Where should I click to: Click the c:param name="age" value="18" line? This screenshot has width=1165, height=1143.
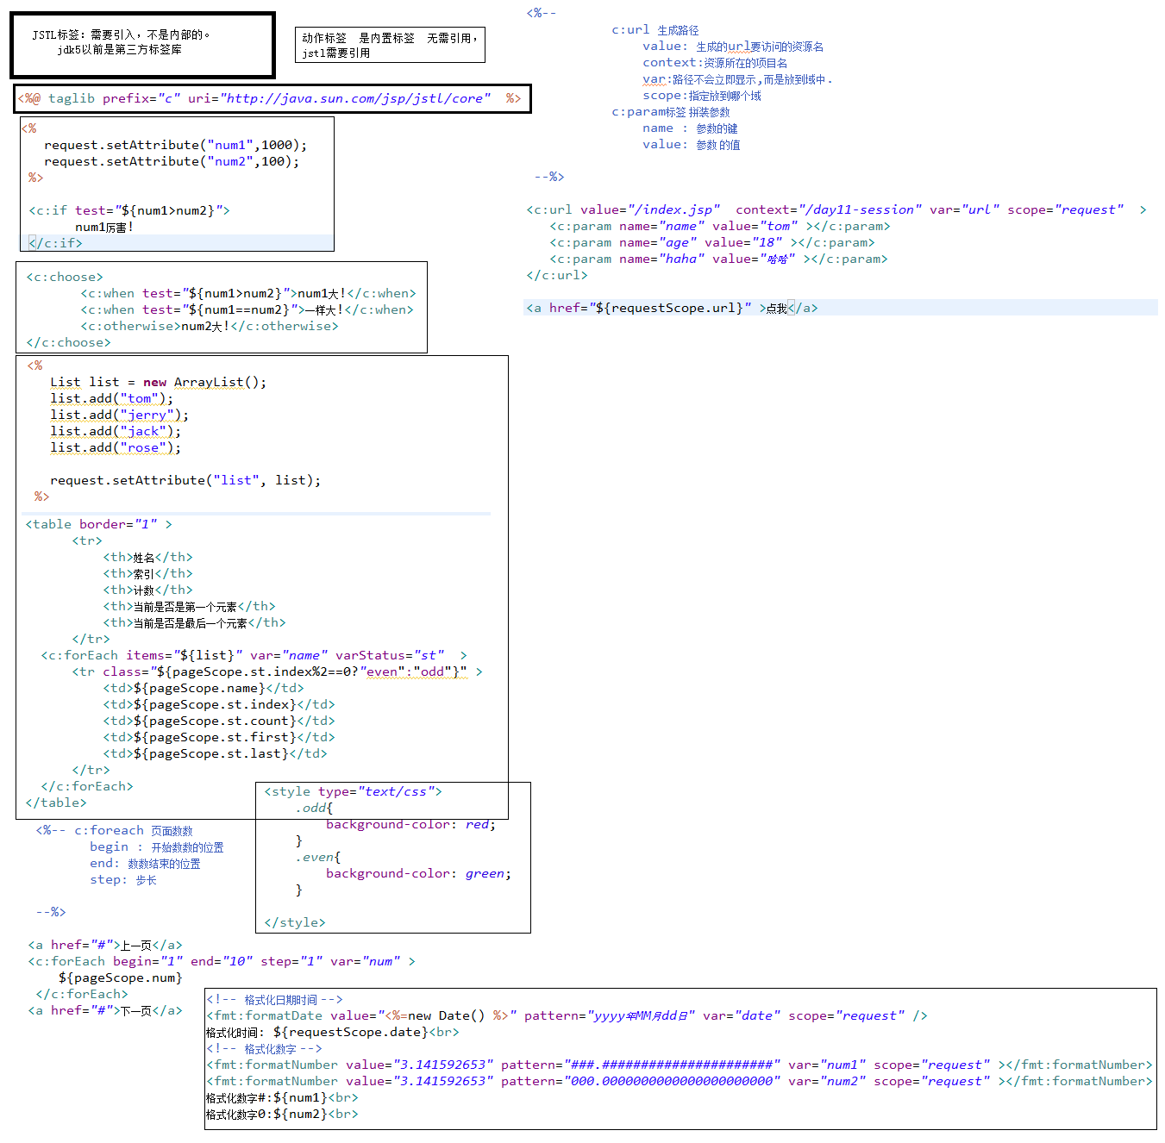tap(712, 242)
